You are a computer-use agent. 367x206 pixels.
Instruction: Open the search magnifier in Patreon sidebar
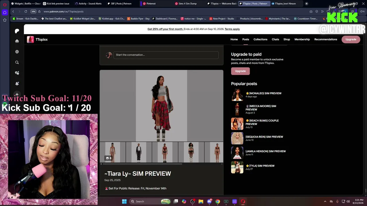click(17, 62)
